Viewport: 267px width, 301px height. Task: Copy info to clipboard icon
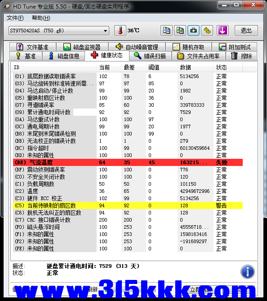click(166, 31)
